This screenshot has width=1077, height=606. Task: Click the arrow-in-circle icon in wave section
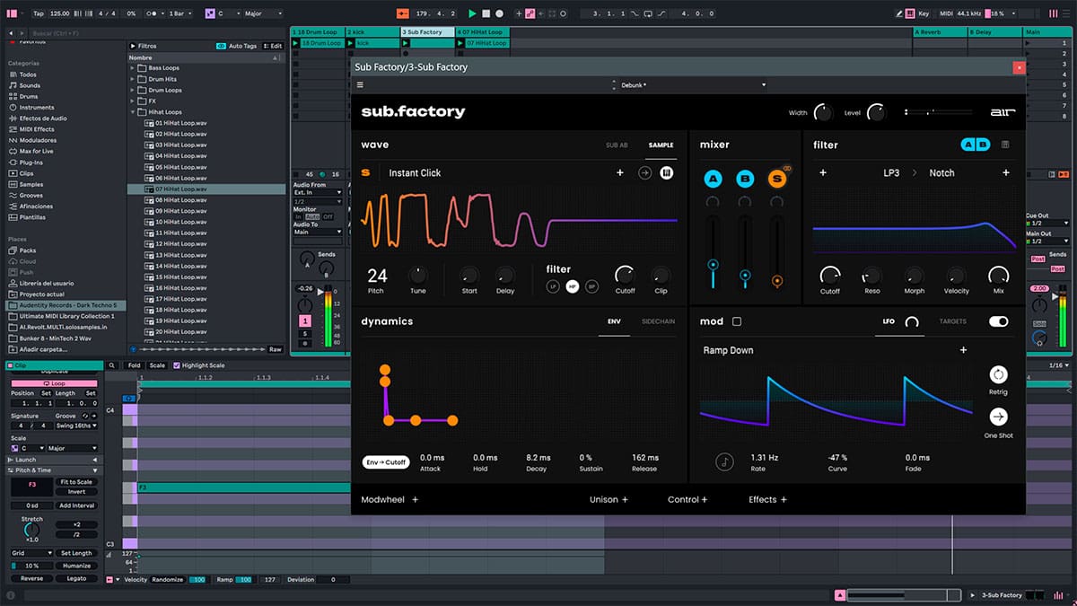click(644, 172)
